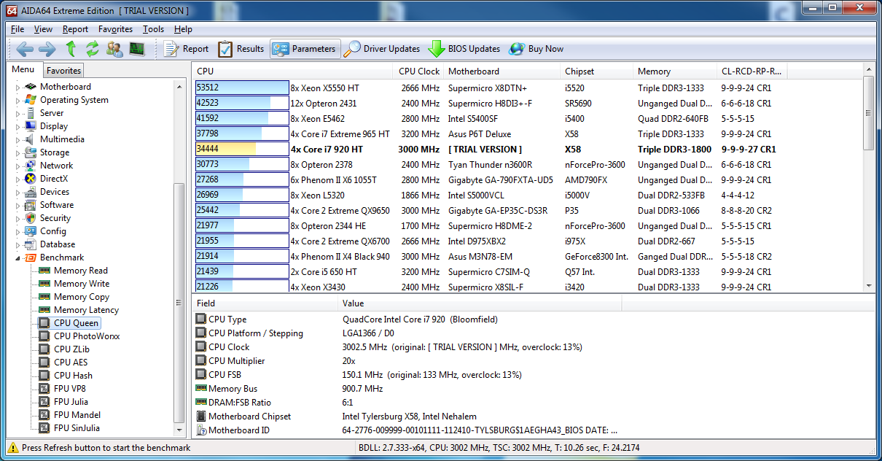Open Driver Updates from the toolbar
882x461 pixels.
[383, 49]
